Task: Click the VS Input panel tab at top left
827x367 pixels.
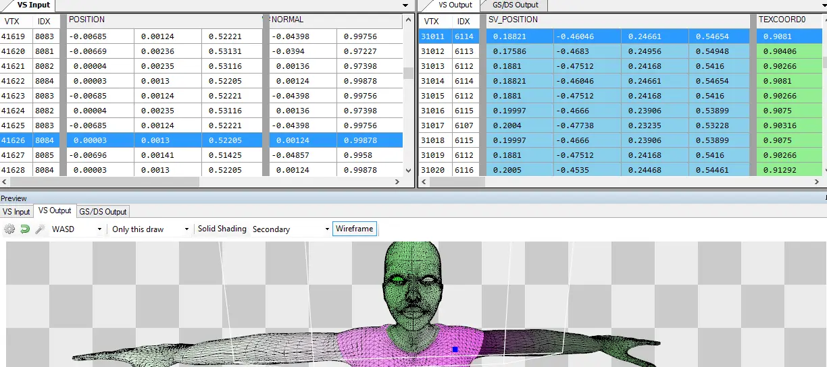Action: click(33, 5)
